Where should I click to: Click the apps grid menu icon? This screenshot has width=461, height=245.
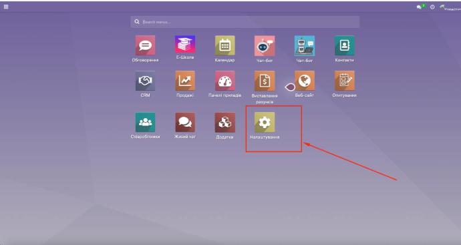tap(6, 7)
